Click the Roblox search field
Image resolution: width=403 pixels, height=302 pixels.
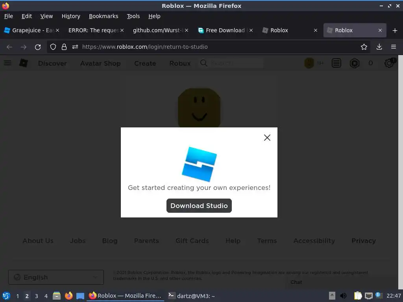point(231,63)
